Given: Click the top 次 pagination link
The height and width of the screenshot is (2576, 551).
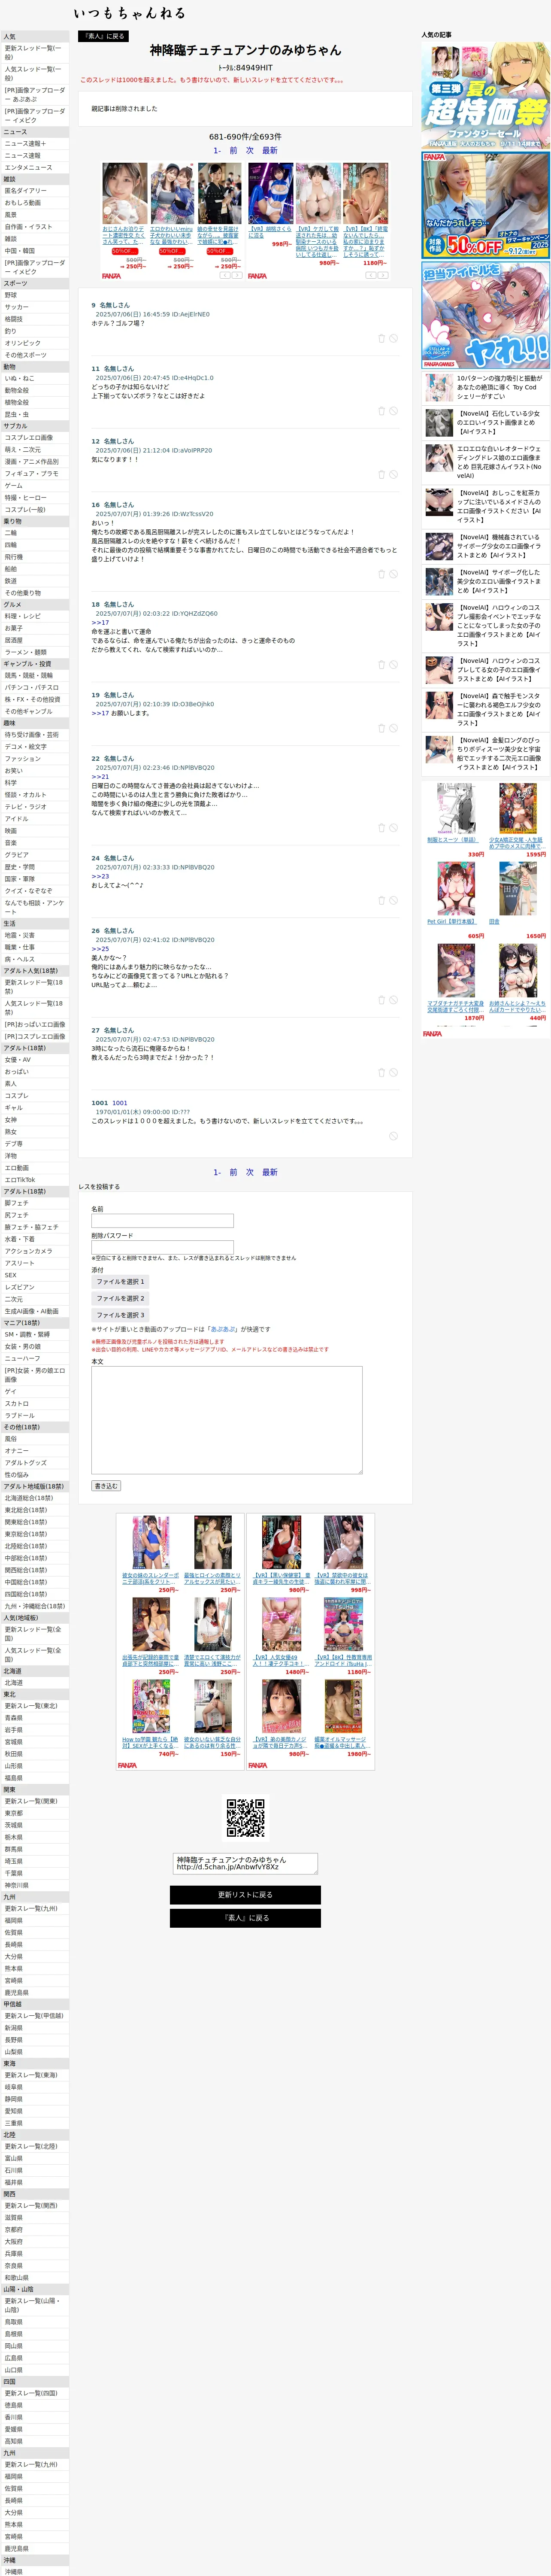Looking at the screenshot, I should pyautogui.click(x=250, y=151).
